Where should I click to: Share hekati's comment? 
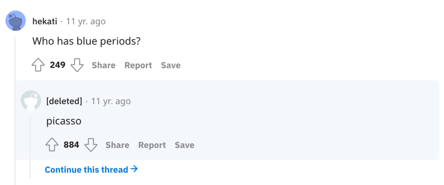point(103,65)
